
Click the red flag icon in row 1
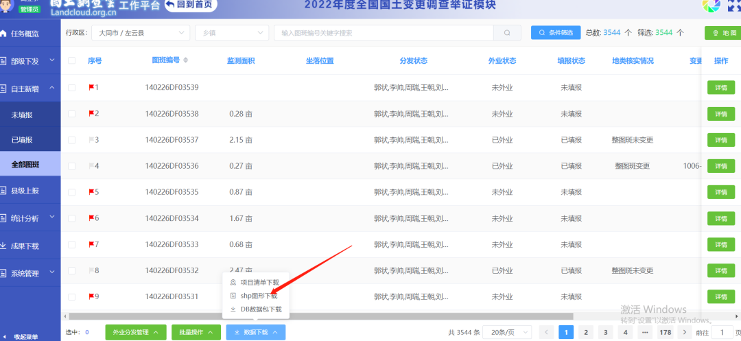point(91,87)
